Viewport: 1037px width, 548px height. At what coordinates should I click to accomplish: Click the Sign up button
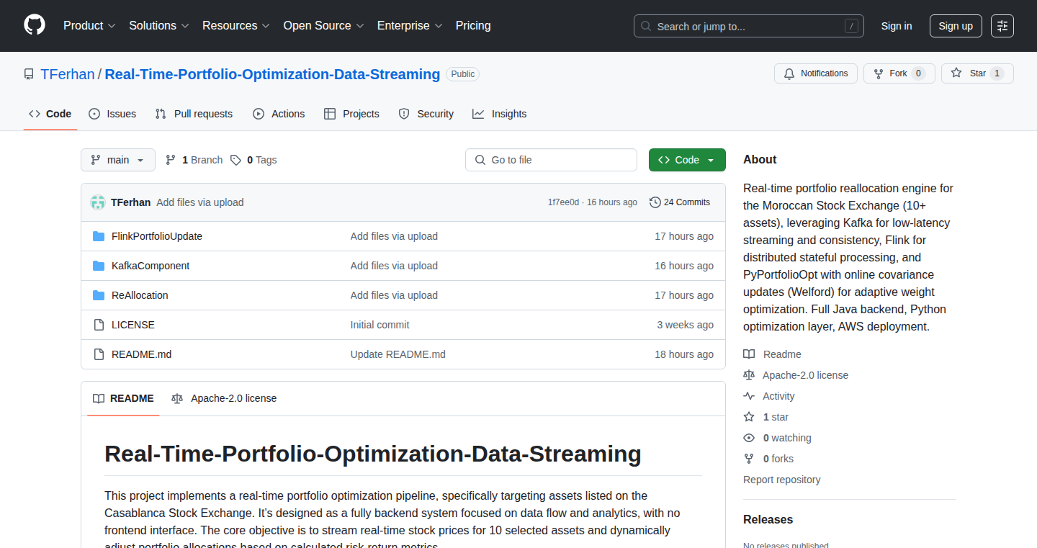point(956,26)
